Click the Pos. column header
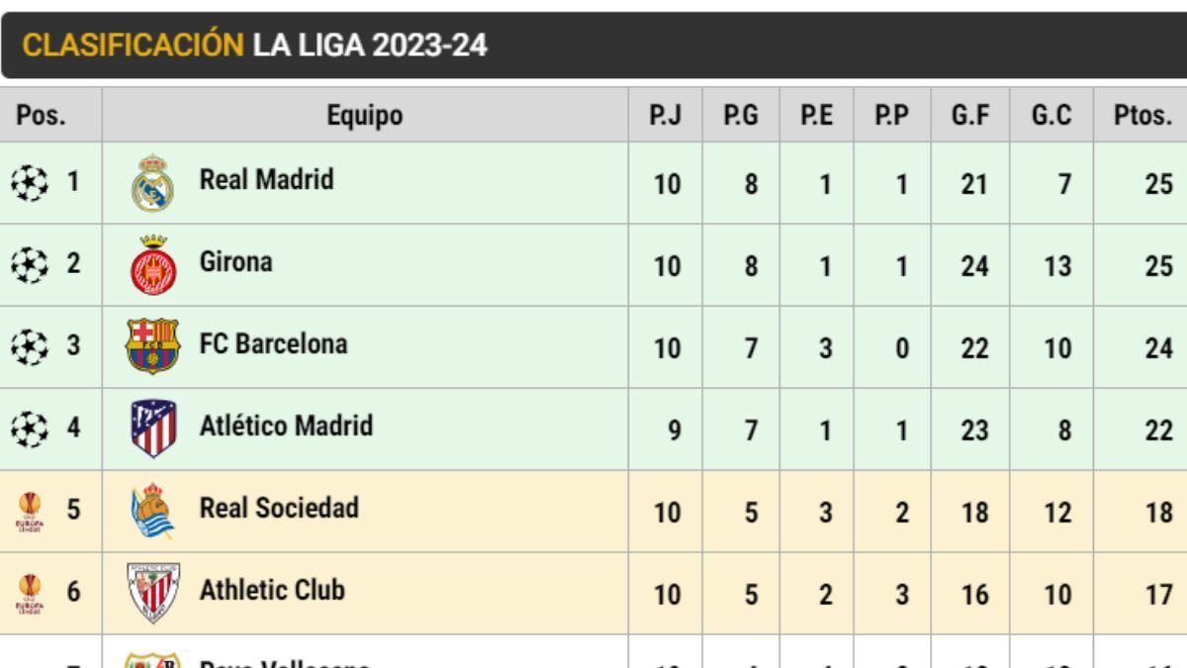 pyautogui.click(x=42, y=116)
